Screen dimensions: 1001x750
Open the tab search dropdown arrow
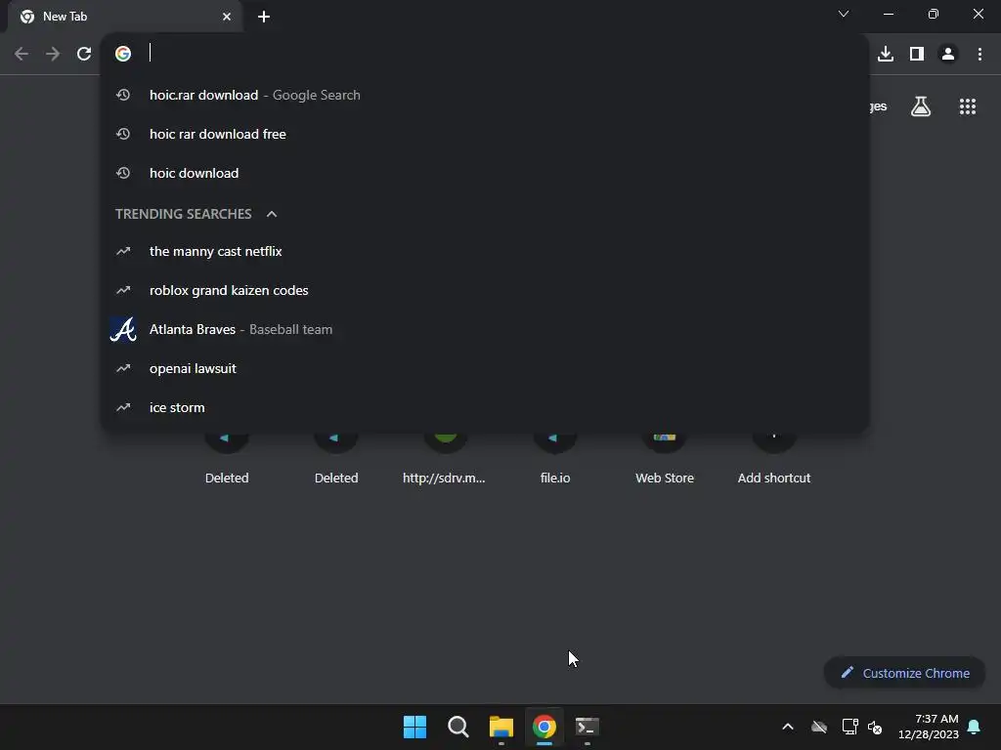click(844, 14)
